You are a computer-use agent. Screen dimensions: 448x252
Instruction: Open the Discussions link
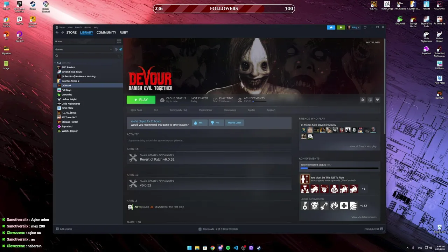[230, 110]
